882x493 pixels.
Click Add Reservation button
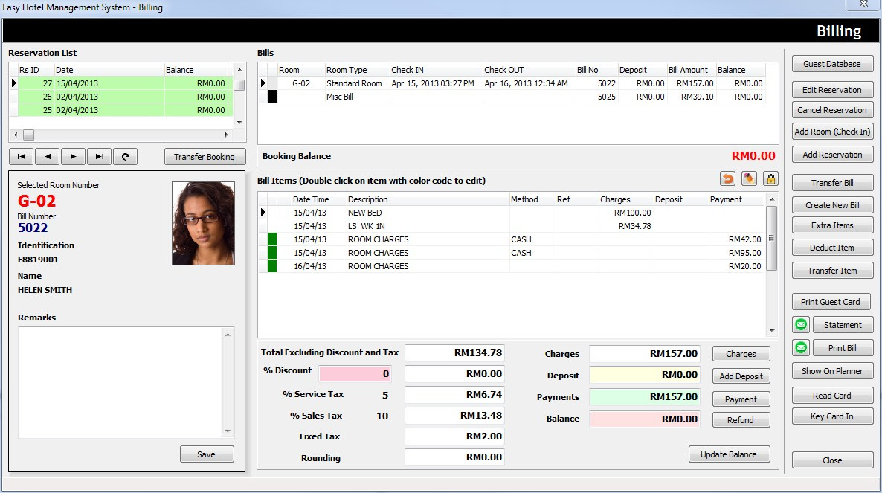click(832, 155)
